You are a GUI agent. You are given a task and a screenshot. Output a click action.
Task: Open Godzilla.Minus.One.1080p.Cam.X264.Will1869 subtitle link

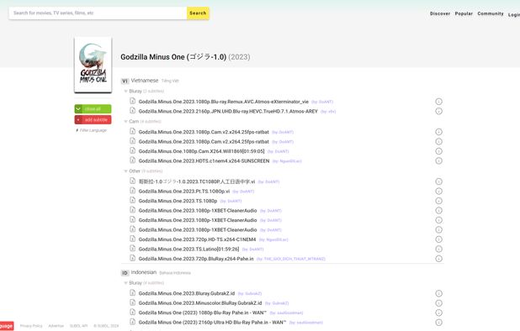click(202, 151)
